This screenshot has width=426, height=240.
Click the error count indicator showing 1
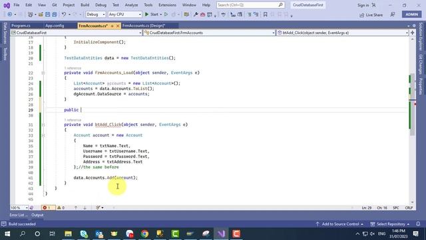point(48,207)
